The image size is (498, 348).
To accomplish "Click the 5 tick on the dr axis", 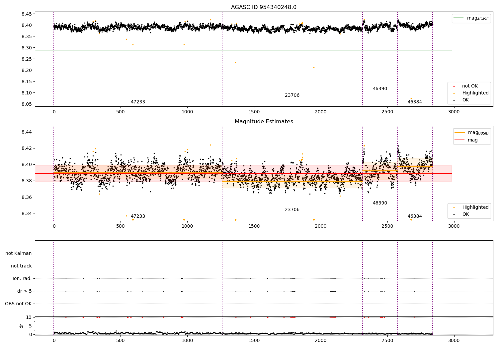I will click(x=31, y=326).
